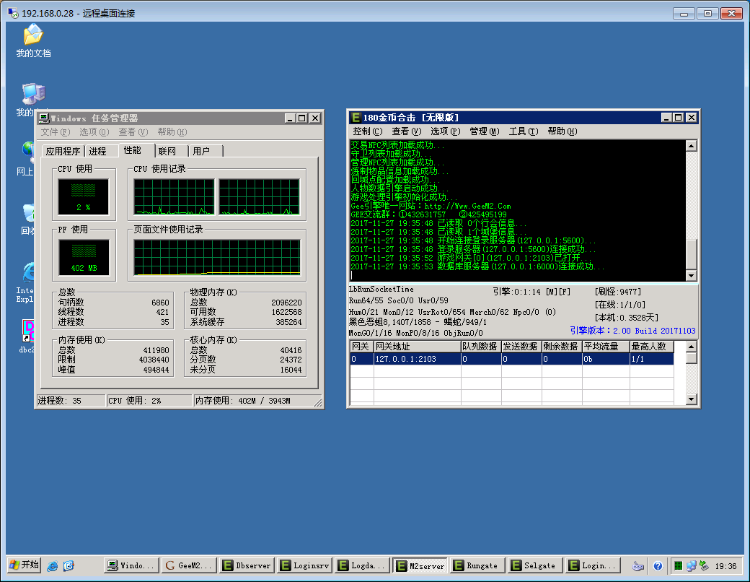
Task: Click the 平均流量 column header
Action: pyautogui.click(x=606, y=347)
